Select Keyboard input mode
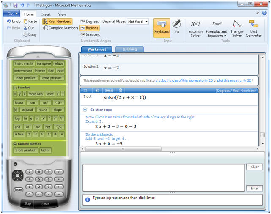This screenshot has height=214, width=271. [x=162, y=28]
